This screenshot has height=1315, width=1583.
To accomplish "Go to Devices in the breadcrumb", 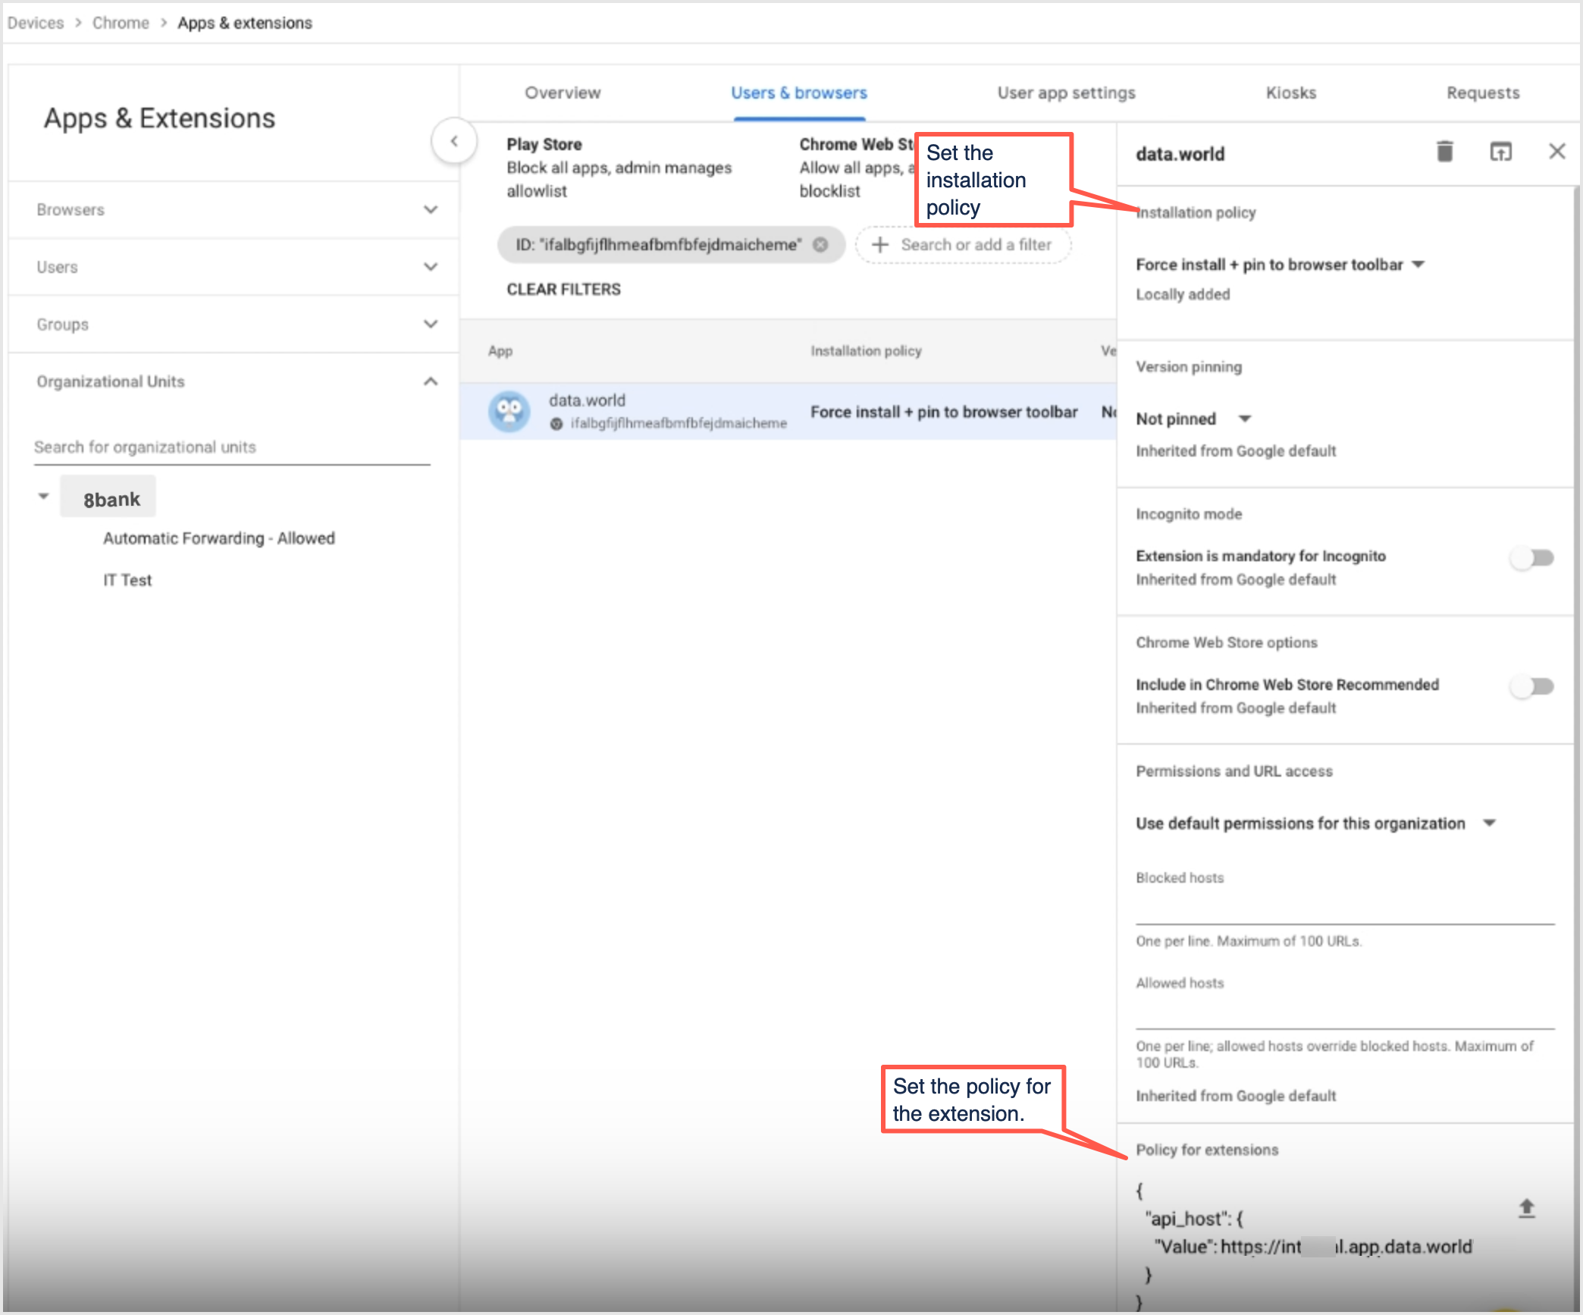I will coord(36,23).
